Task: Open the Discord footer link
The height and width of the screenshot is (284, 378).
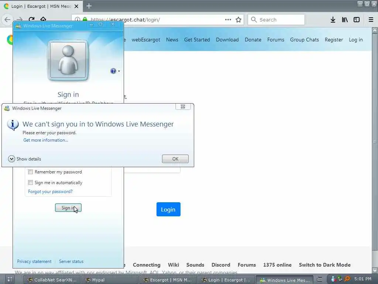Action: click(221, 265)
